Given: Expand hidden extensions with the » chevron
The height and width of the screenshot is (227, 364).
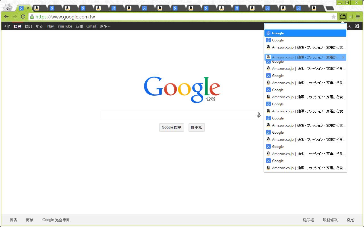Looking at the screenshot, I should click(x=350, y=17).
